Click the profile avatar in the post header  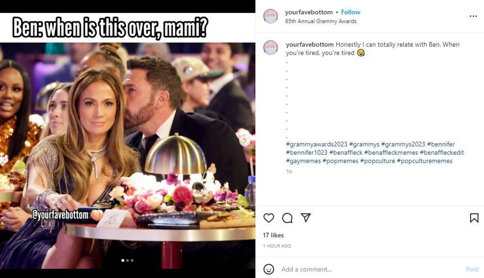coord(270,16)
